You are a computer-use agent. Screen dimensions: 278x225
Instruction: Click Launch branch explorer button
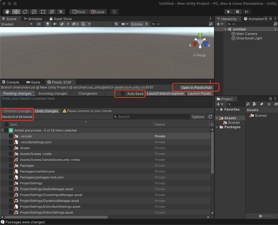pos(166,94)
